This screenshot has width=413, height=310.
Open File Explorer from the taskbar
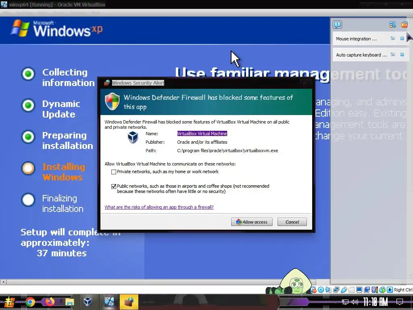tap(69, 302)
